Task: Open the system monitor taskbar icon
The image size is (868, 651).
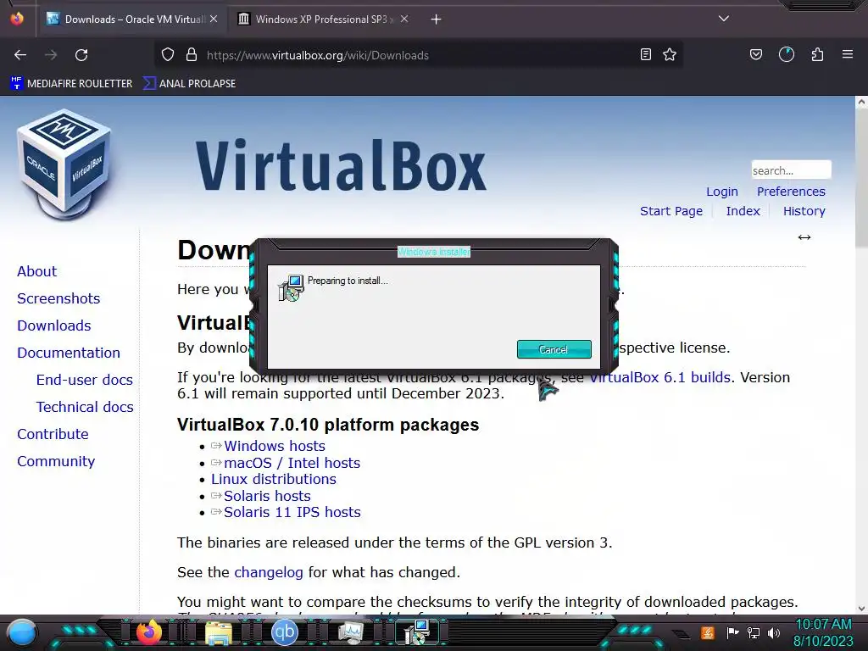Action: point(351,634)
